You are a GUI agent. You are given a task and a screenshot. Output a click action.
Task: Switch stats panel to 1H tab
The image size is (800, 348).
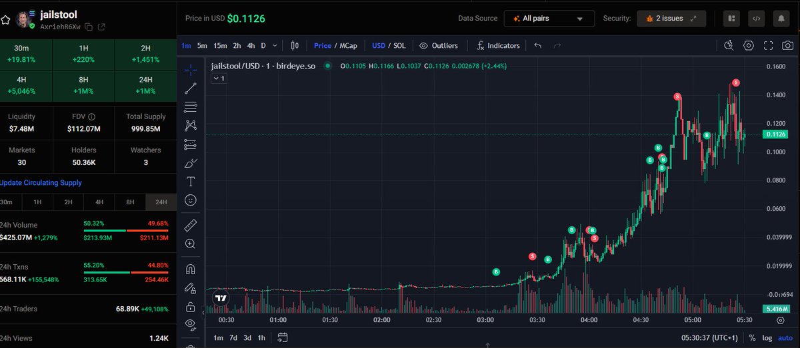pos(37,202)
